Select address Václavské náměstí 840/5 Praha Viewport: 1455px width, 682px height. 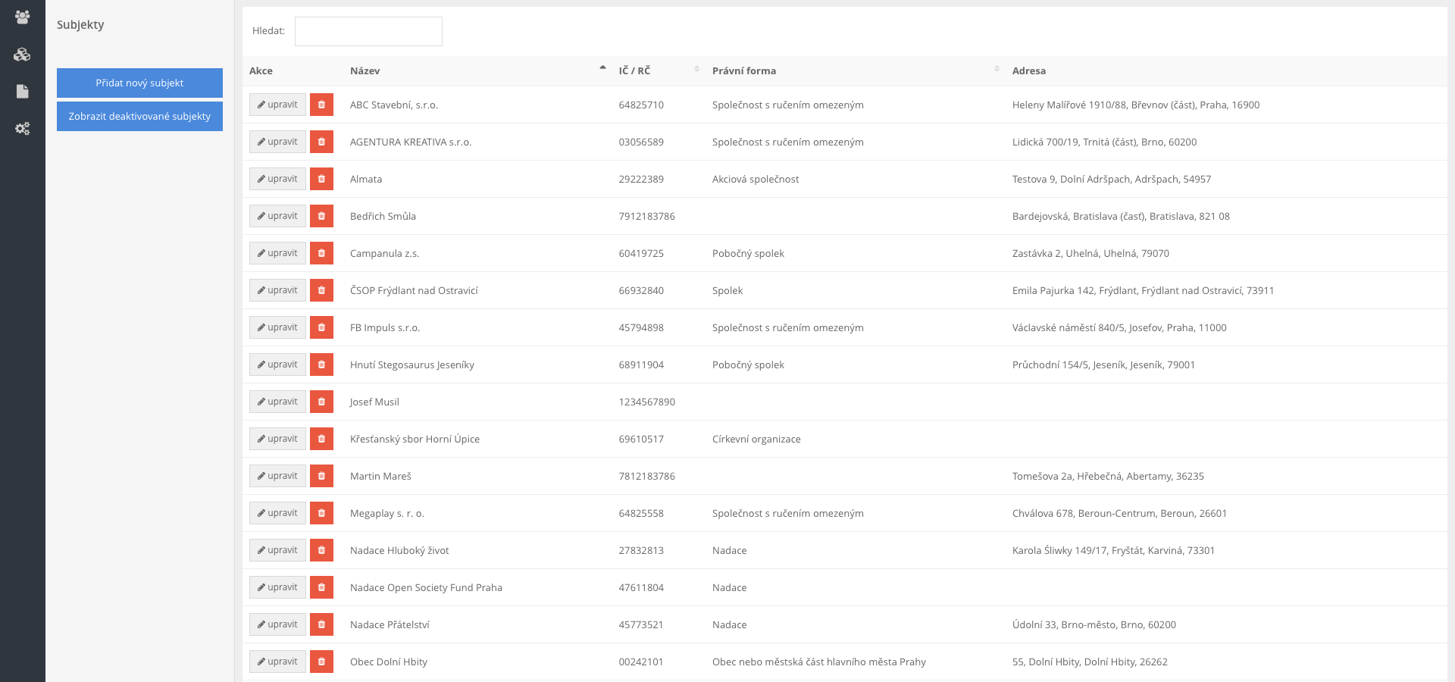pyautogui.click(x=1119, y=327)
